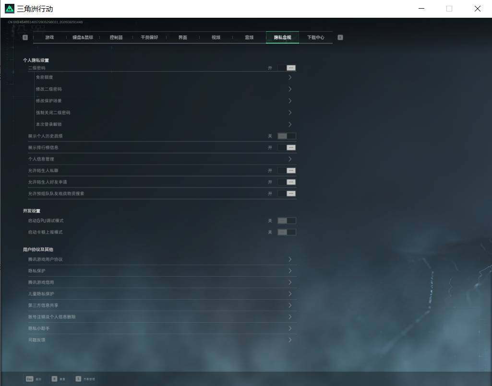Close the 三角洲行动 window
Screen dimensions: 492x386
[x=478, y=9]
